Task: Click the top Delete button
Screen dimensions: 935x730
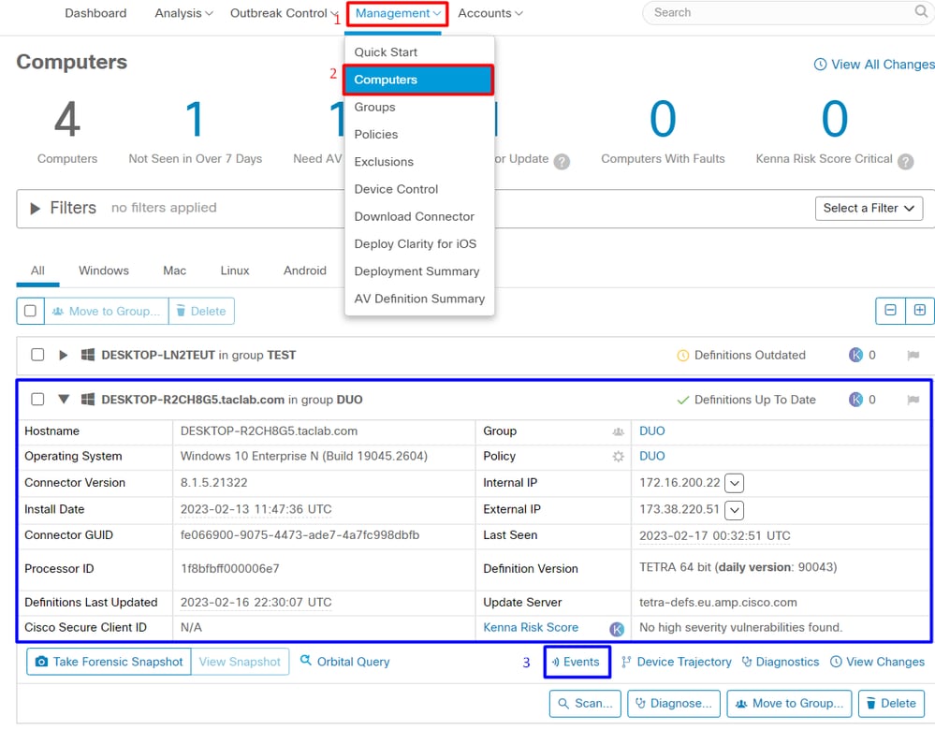Action: click(201, 311)
